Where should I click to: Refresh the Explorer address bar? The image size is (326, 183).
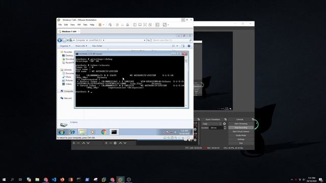148,40
